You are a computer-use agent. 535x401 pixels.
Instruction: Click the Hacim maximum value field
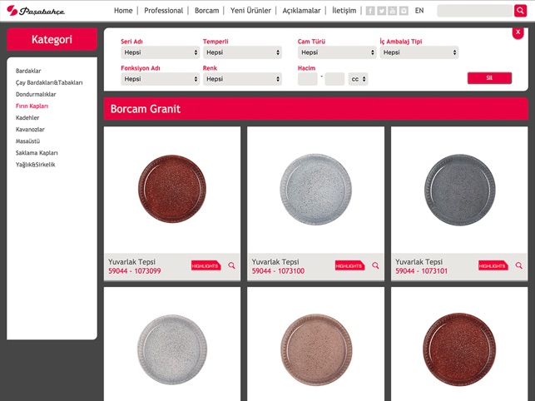point(334,79)
